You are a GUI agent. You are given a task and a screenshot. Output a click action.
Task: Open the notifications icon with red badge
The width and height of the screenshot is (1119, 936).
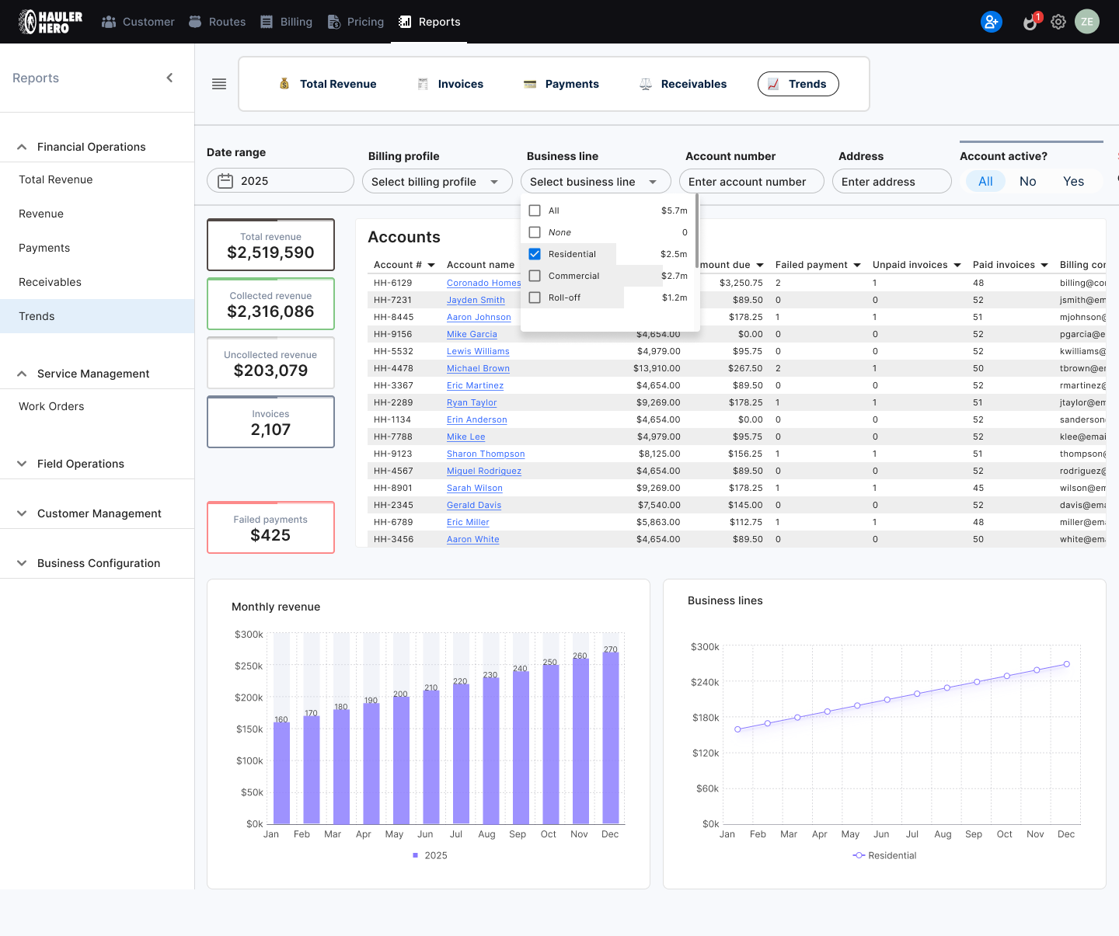[x=1030, y=22]
